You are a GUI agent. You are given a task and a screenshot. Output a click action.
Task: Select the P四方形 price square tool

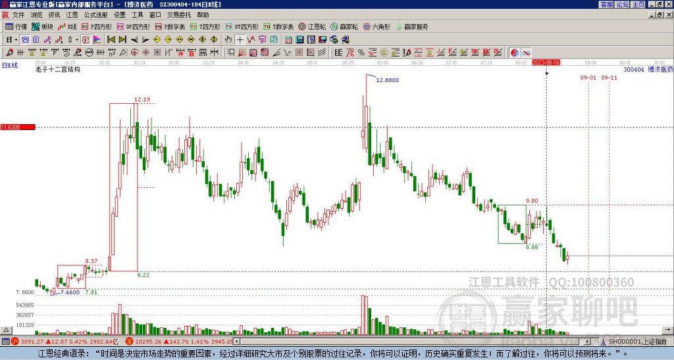(96, 27)
